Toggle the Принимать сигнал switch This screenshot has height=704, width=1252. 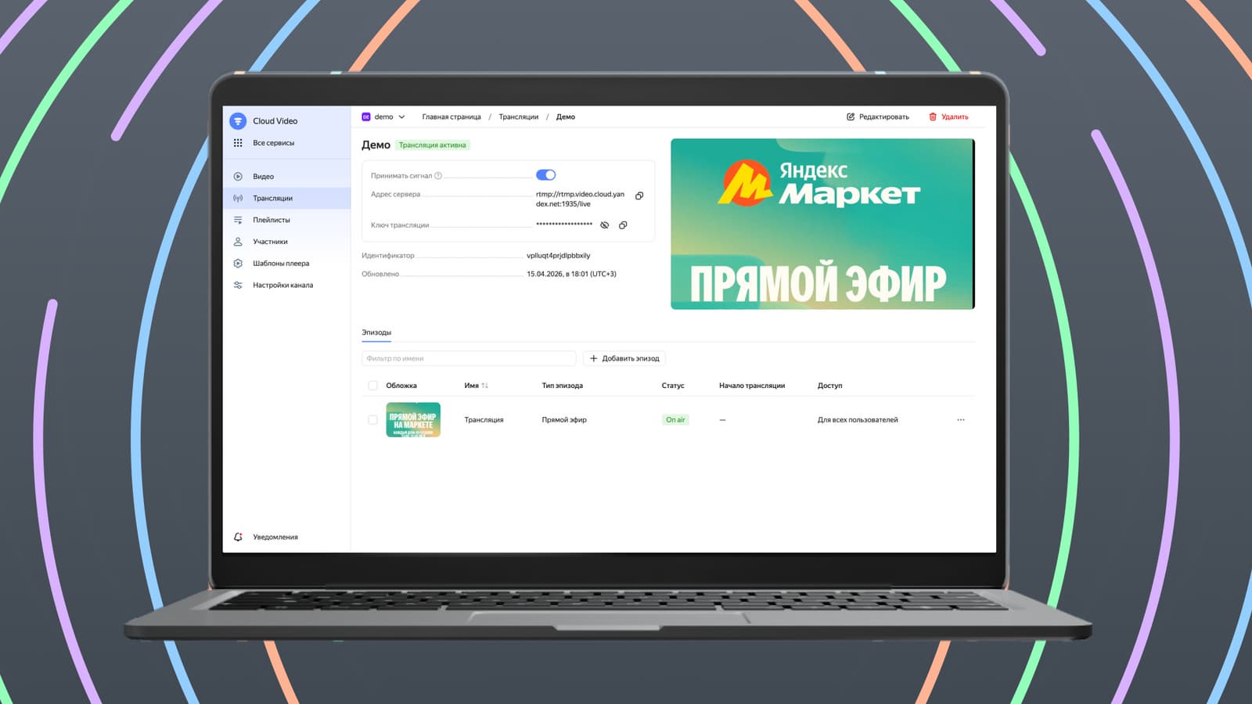[545, 175]
